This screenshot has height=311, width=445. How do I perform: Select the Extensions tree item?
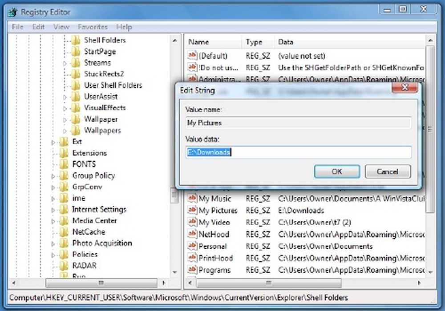tap(89, 153)
